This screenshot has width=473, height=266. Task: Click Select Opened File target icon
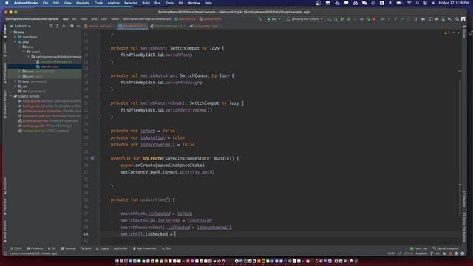(x=51, y=27)
